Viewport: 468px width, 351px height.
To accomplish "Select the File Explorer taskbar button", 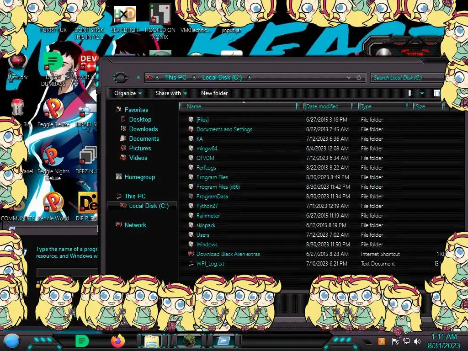I will (x=152, y=341).
